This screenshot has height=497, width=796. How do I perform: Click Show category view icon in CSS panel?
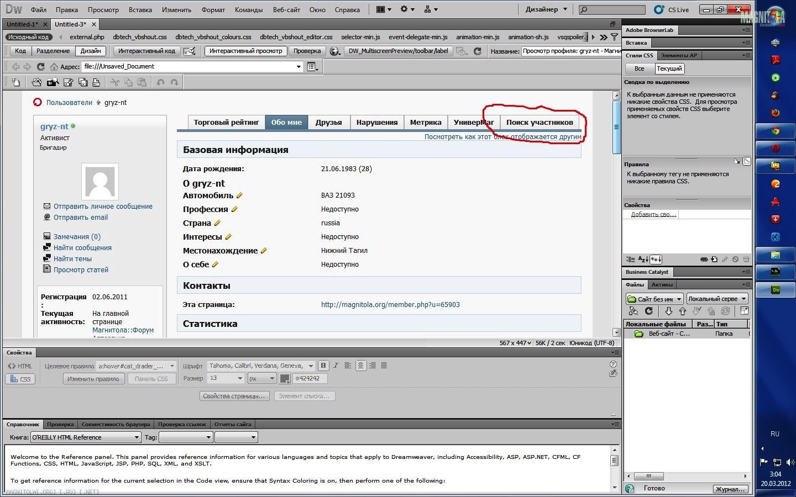point(630,259)
